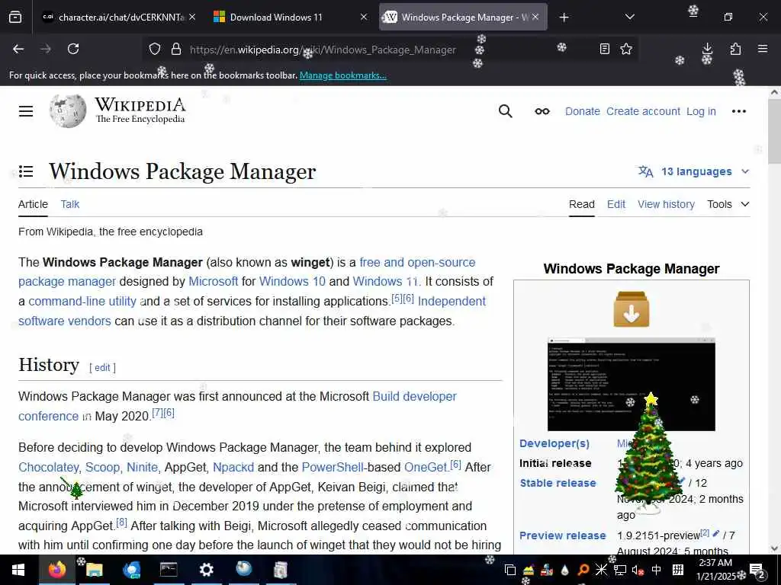This screenshot has width=781, height=585.
Task: Open the Npackd link
Action: pyautogui.click(x=233, y=468)
